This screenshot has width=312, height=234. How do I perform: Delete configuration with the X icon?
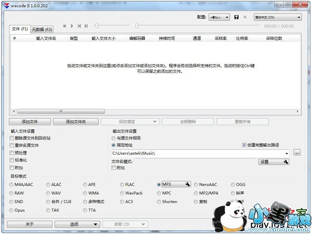click(245, 17)
